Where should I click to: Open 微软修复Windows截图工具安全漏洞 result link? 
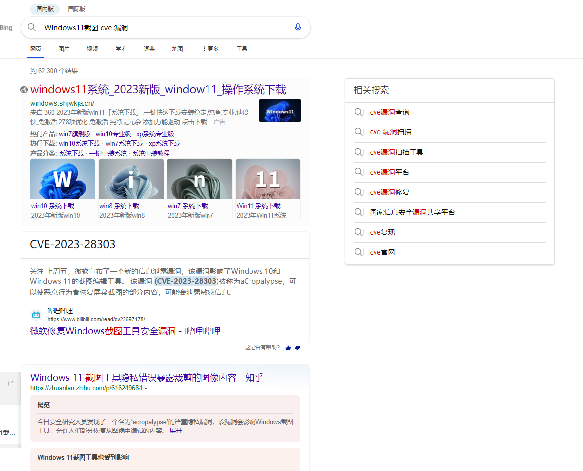click(124, 331)
